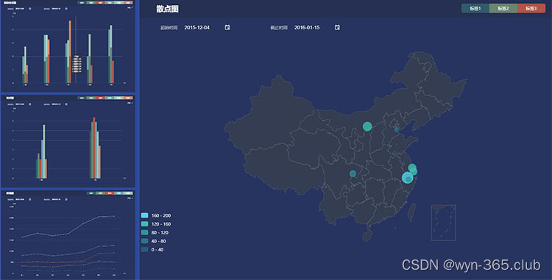The image size is (552, 280).
Task: Open start date calendar in line chart panel
Action: tap(30, 200)
